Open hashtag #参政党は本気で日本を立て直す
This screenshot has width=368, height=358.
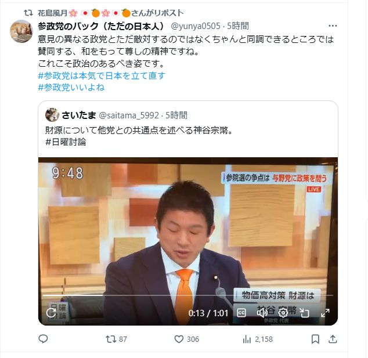coord(102,75)
